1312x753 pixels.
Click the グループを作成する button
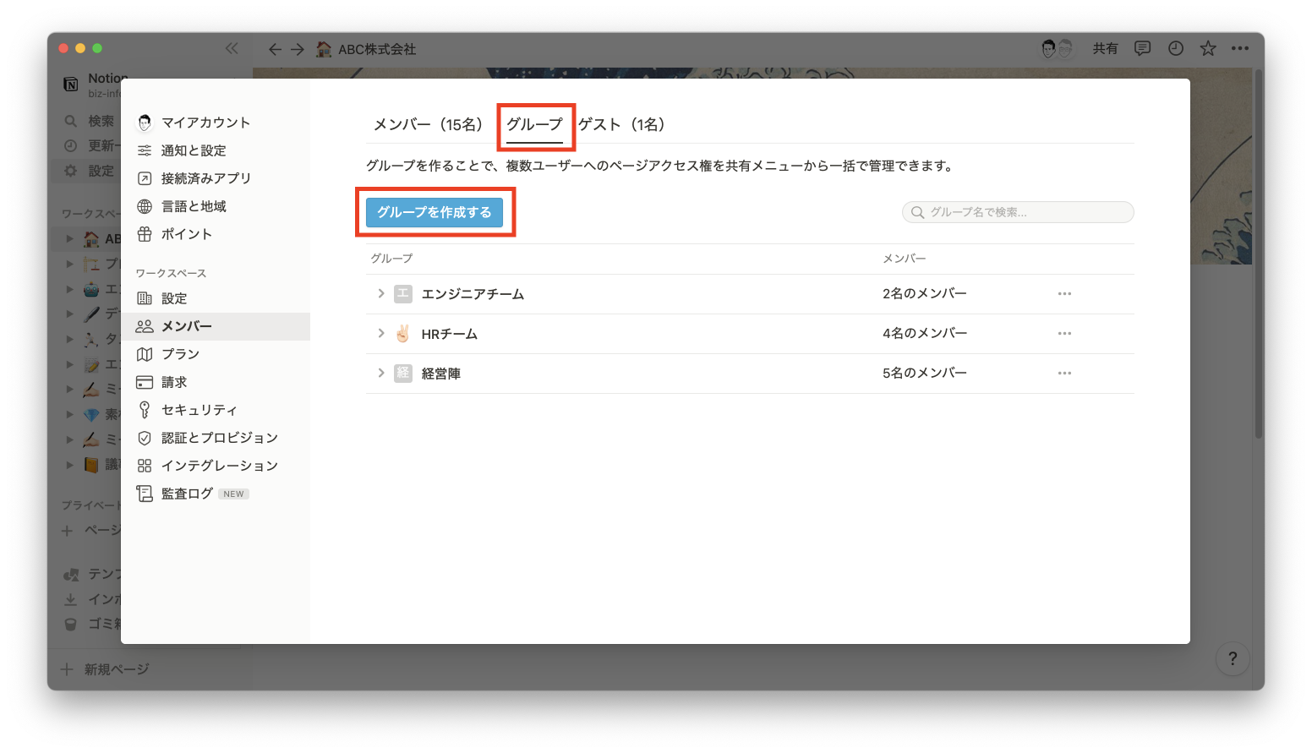pyautogui.click(x=435, y=212)
